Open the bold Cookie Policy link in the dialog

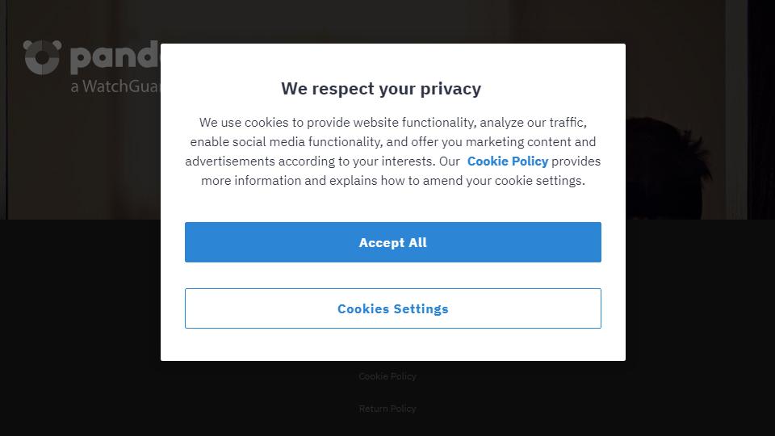pyautogui.click(x=508, y=161)
